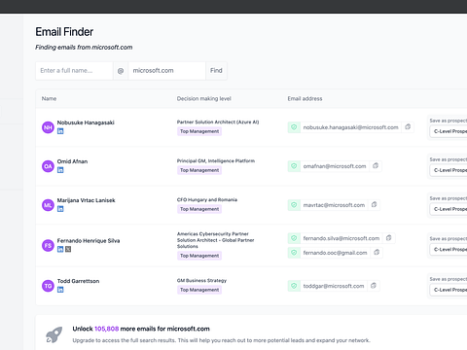Open Todd Garrettson's LinkedIn icon
The width and height of the screenshot is (467, 350).
click(x=60, y=290)
